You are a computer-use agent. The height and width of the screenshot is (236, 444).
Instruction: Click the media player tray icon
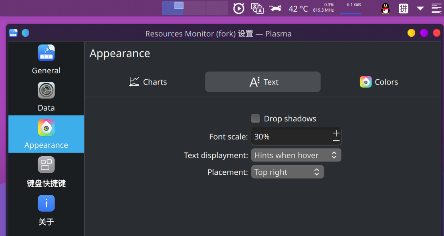(x=239, y=8)
